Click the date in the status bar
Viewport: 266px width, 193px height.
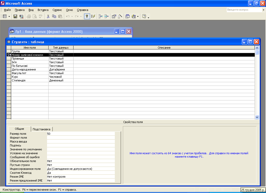tap(253, 190)
